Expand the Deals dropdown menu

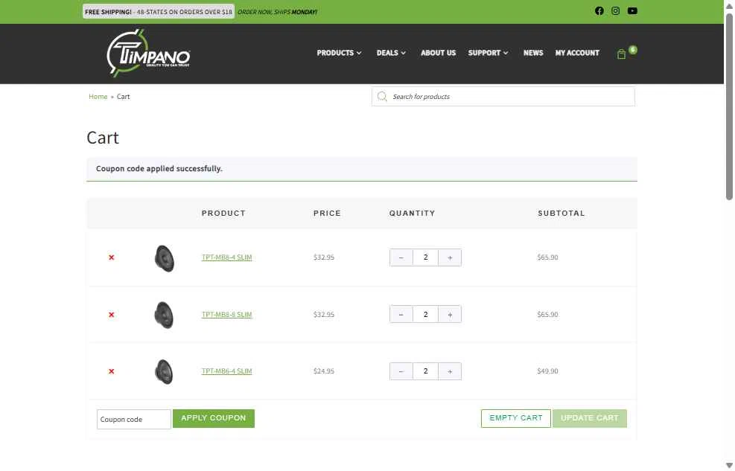[391, 53]
